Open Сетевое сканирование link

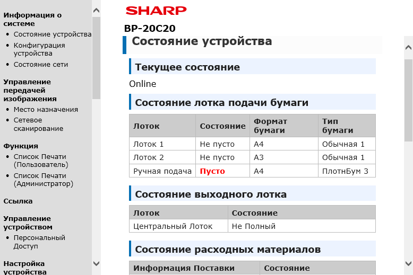[x=38, y=124]
